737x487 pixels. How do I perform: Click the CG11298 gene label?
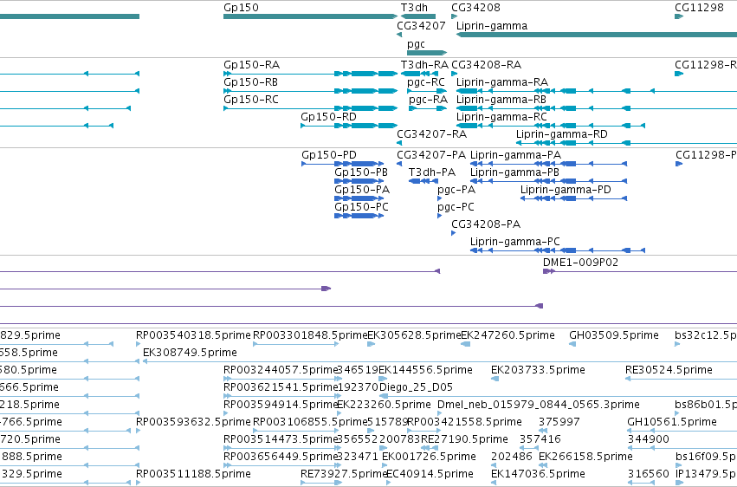tap(699, 8)
